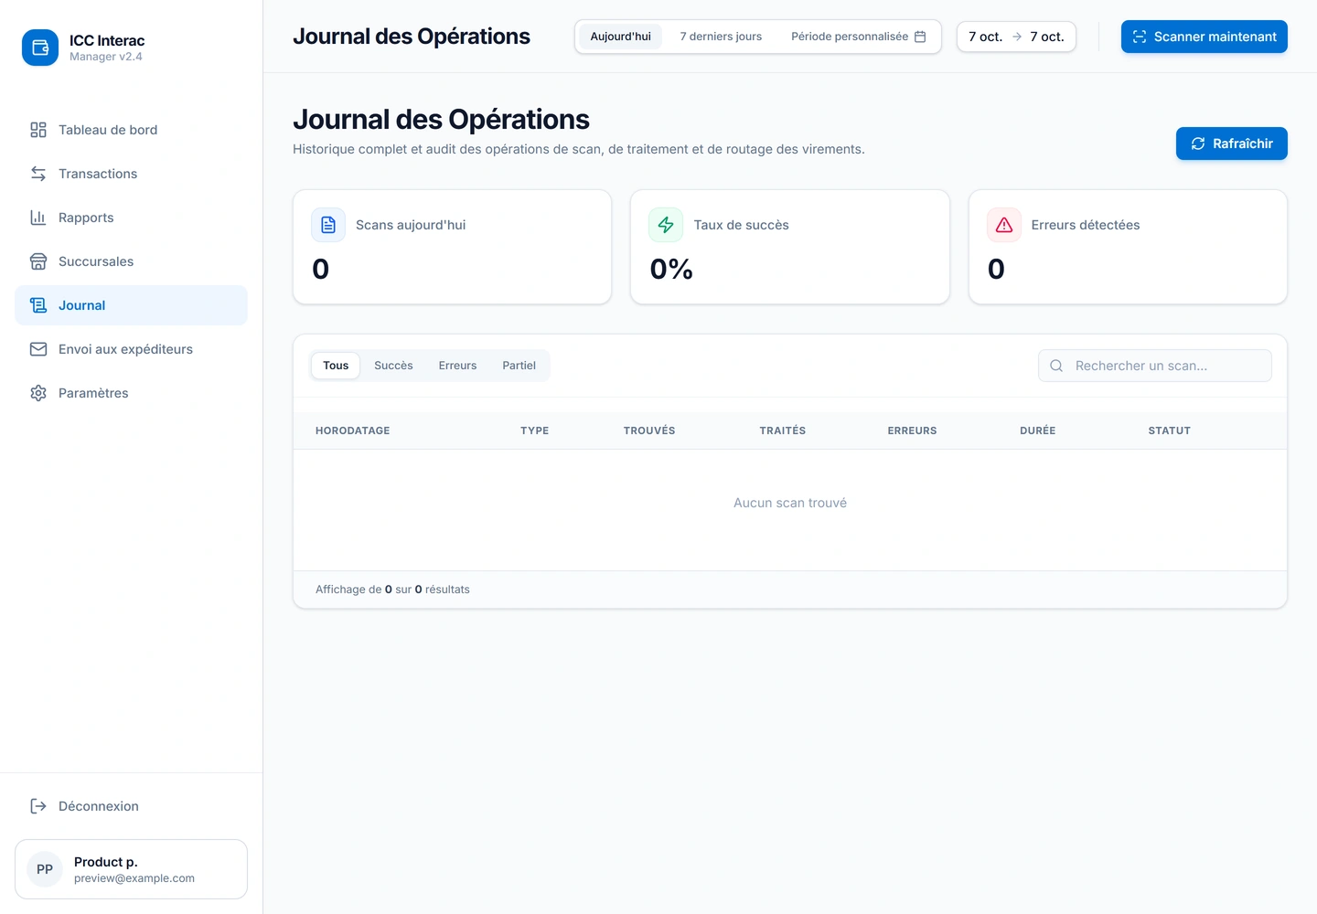Refresh the journal with Rafraîchir

pos(1232,143)
